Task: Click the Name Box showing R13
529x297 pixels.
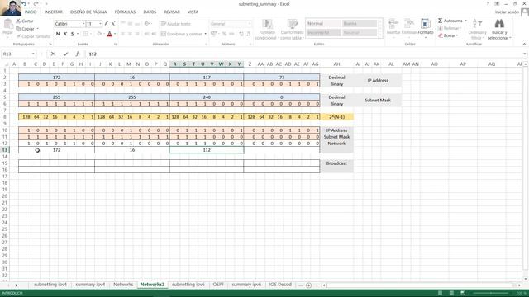Action: (18, 54)
